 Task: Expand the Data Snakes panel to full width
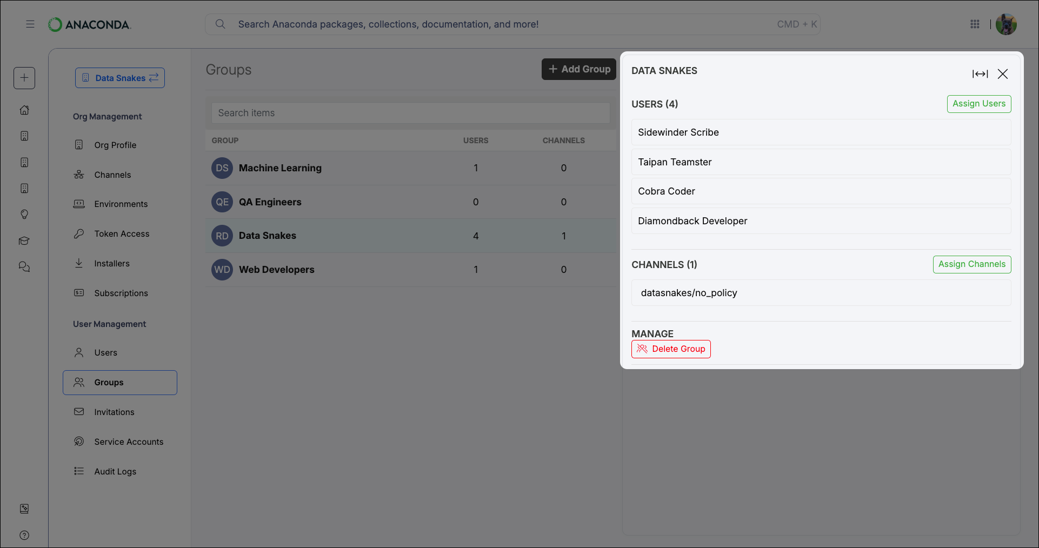[x=980, y=73]
